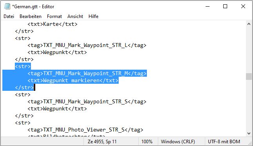Open the Bearbeiten menu
The image size is (253, 146).
(31, 16)
